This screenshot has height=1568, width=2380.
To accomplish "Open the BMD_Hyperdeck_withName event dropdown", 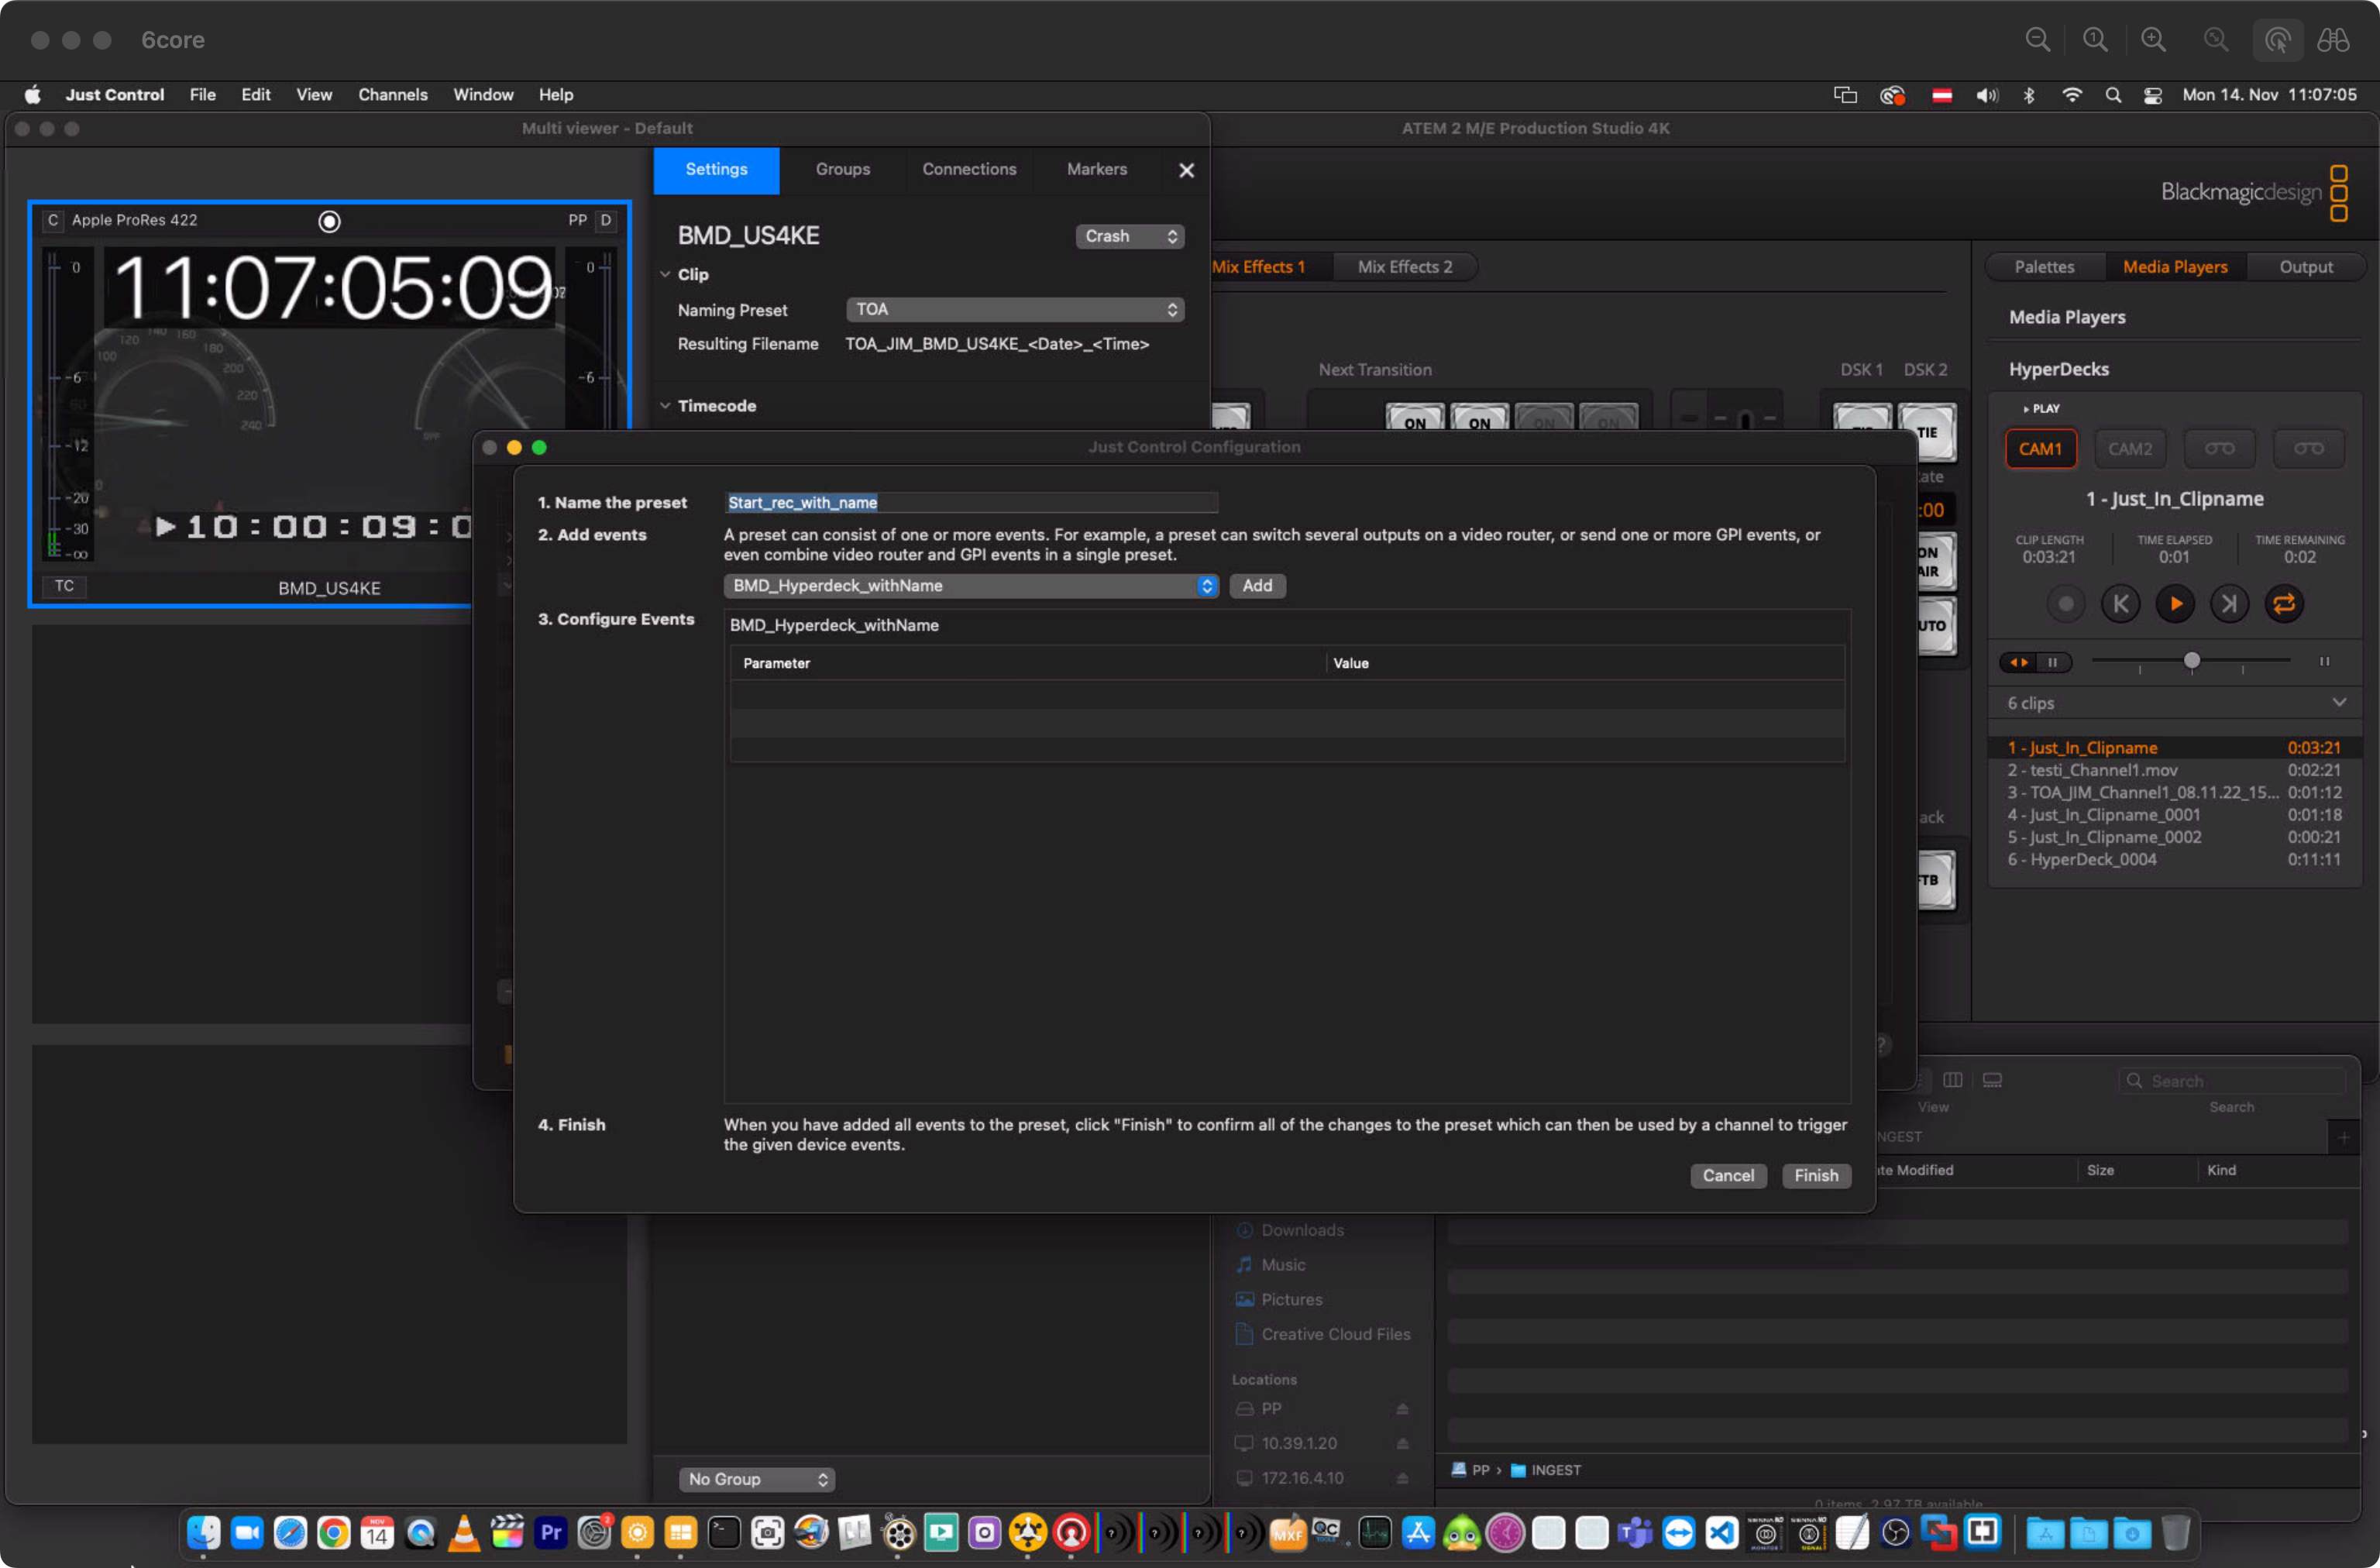I will [x=970, y=586].
